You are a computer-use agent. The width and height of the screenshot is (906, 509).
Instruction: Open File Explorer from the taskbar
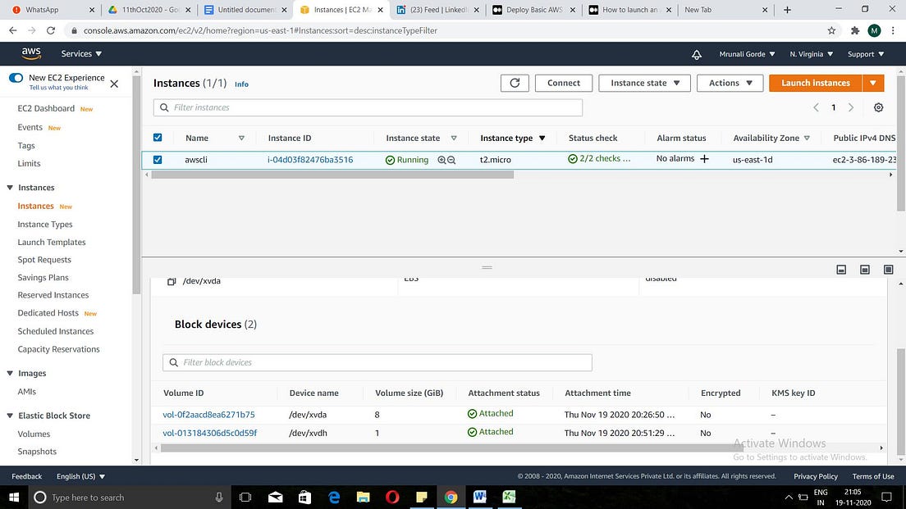363,497
